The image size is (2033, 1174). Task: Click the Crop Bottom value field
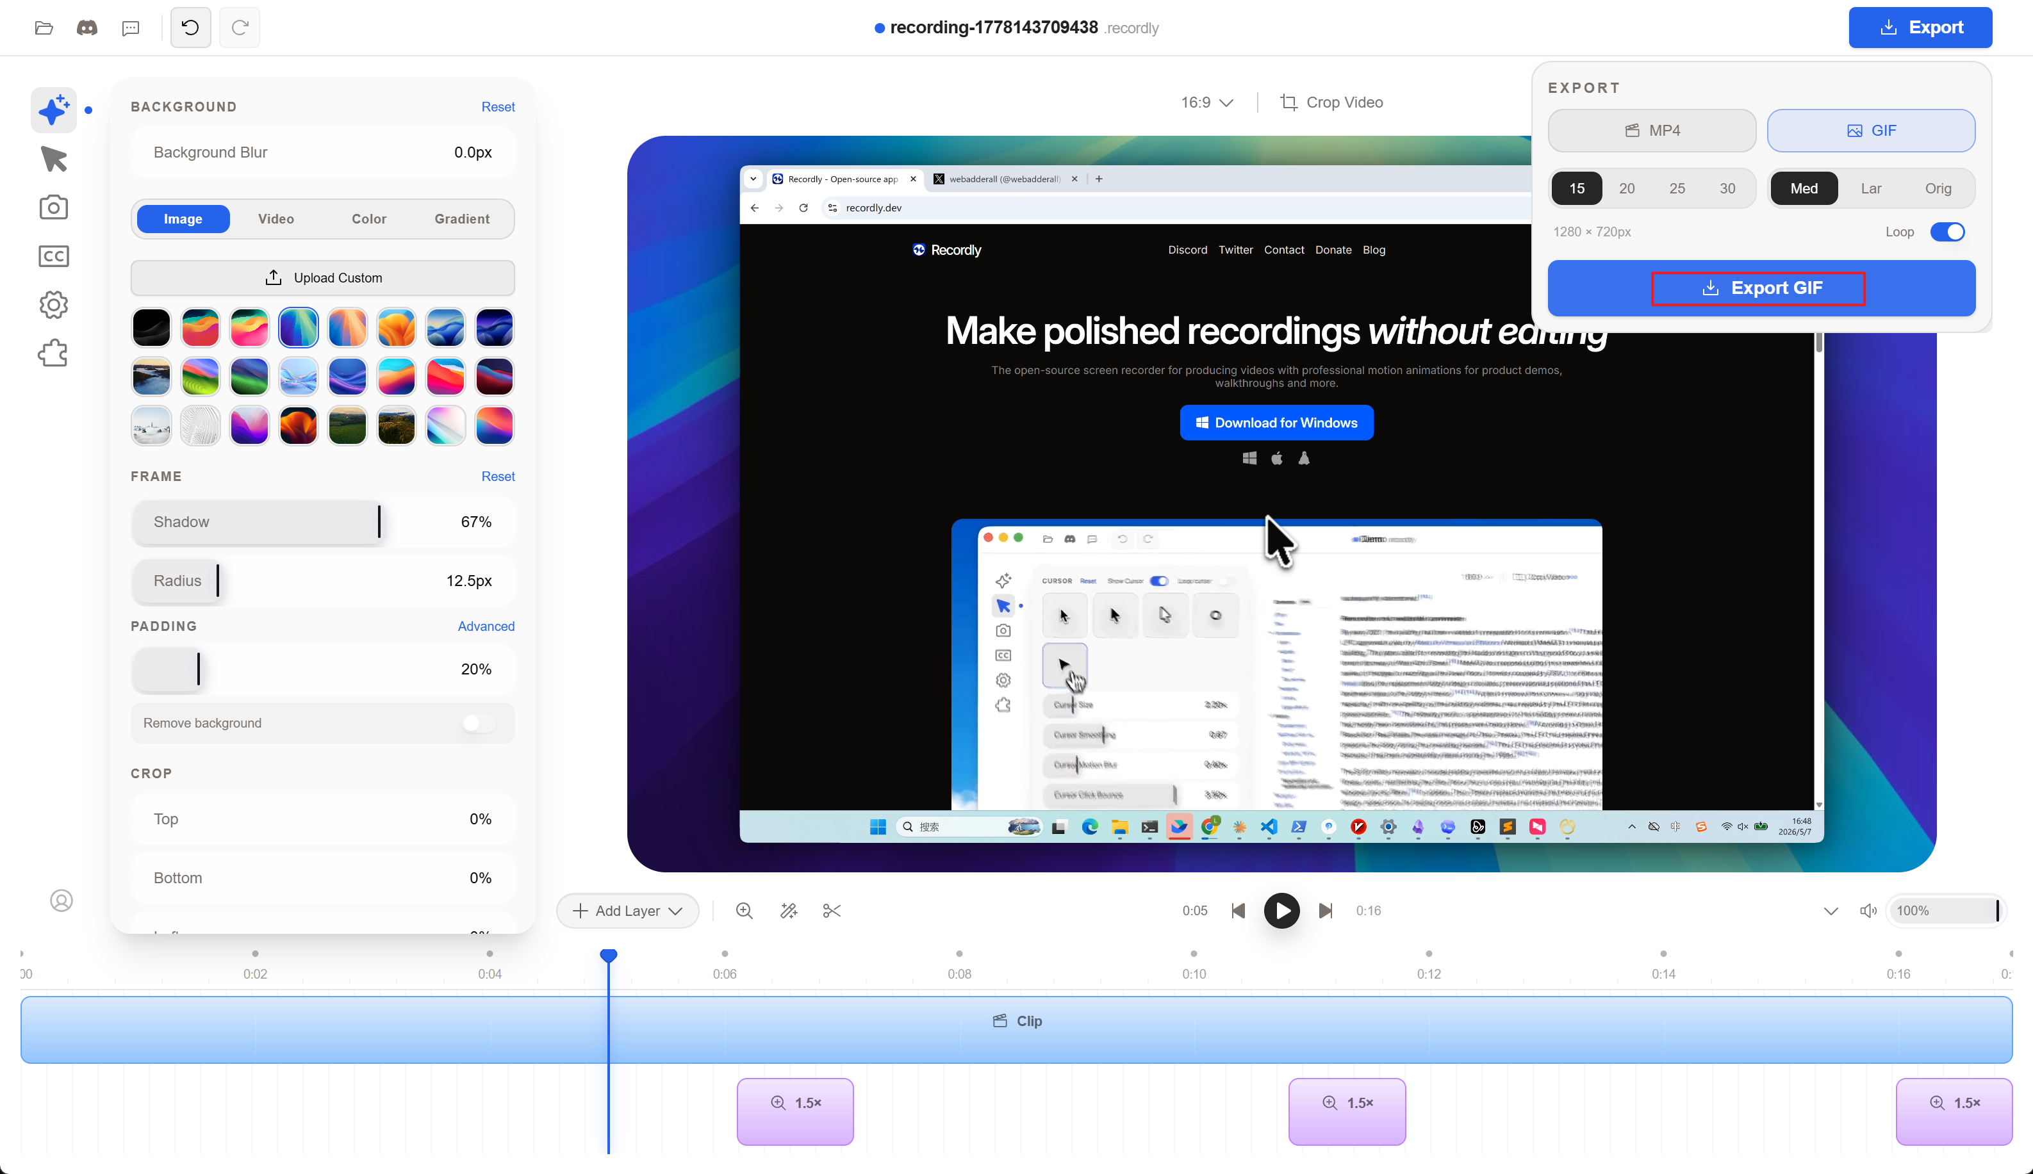coord(322,878)
